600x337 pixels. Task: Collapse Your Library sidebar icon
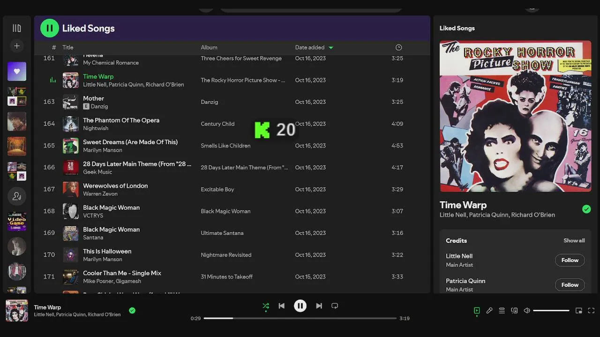pos(17,28)
